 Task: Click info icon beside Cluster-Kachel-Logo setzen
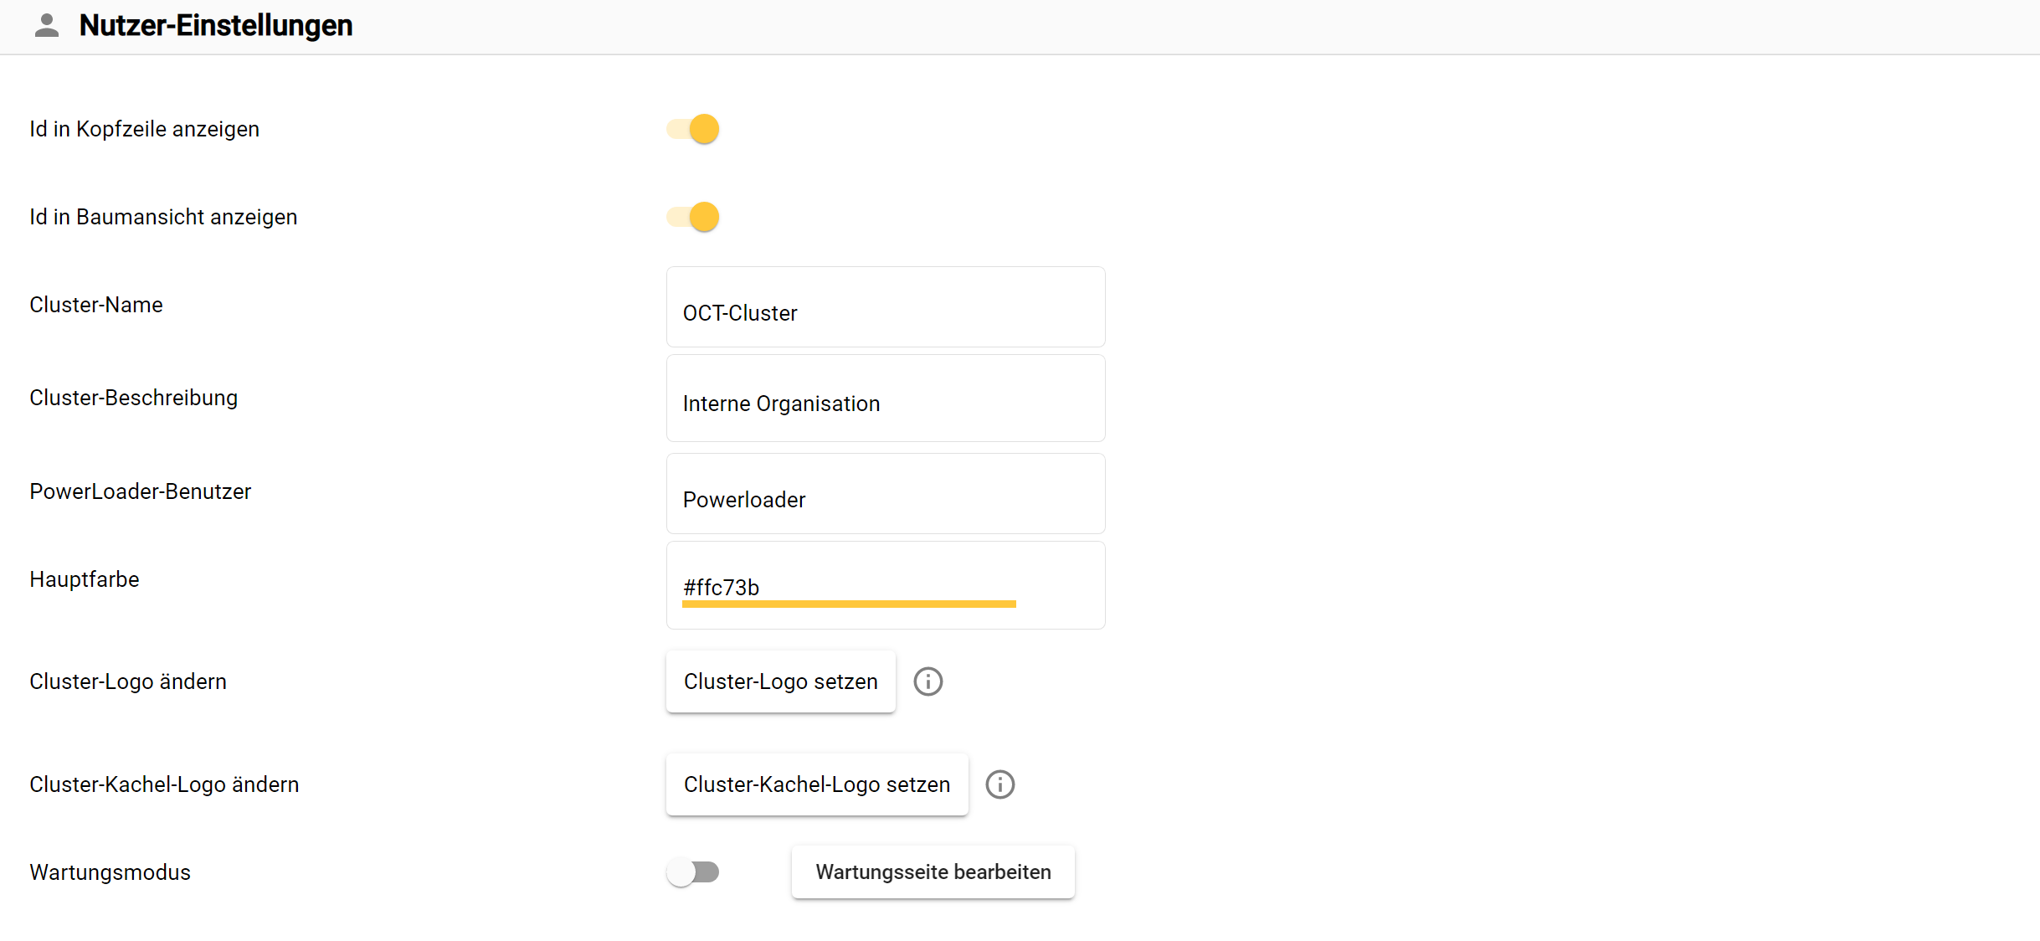tap(999, 784)
